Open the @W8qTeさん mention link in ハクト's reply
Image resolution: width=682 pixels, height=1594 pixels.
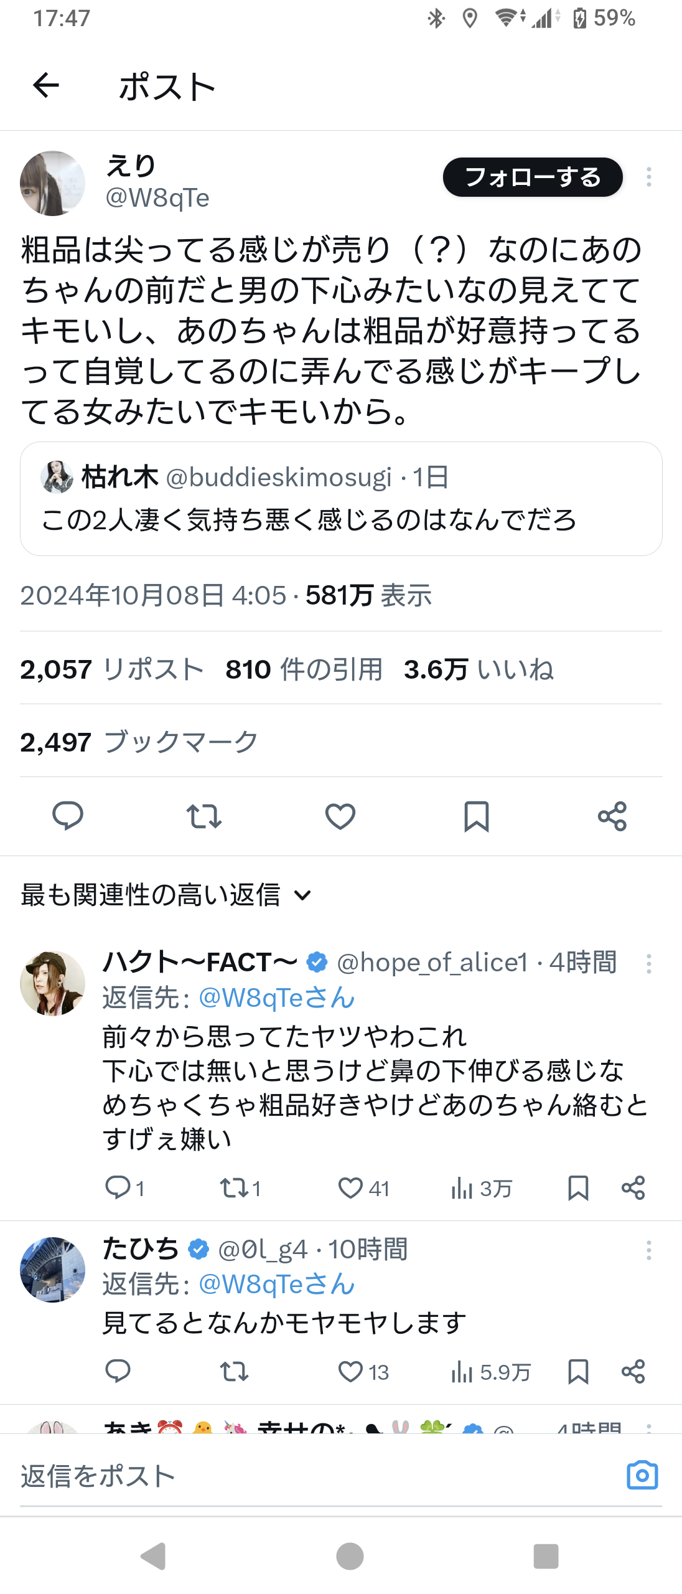(276, 997)
